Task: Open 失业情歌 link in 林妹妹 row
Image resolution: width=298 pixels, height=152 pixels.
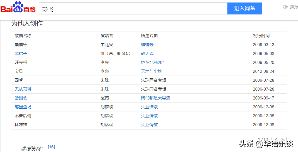Action: point(149,125)
